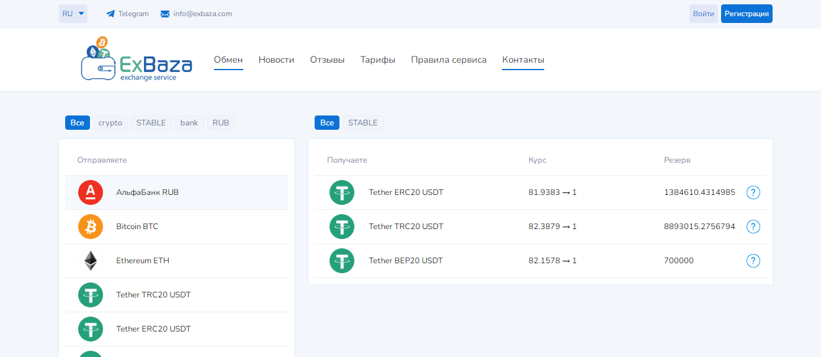The width and height of the screenshot is (821, 357).
Task: Select Ethereum ETH to send
Action: click(x=176, y=261)
